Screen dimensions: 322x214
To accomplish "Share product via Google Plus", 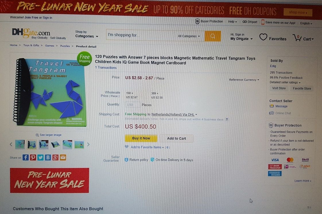I will 55,158.
